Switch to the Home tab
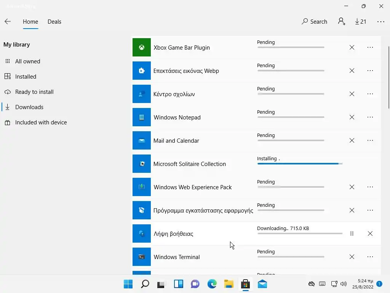Image resolution: width=390 pixels, height=293 pixels. coord(30,22)
